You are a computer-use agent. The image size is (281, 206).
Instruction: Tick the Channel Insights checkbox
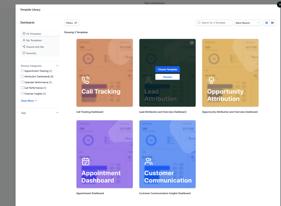(22, 94)
